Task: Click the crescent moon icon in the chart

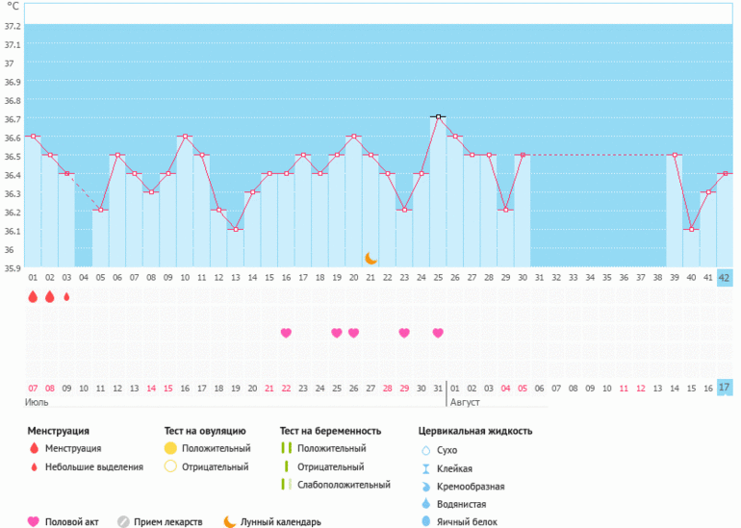Action: pyautogui.click(x=370, y=258)
